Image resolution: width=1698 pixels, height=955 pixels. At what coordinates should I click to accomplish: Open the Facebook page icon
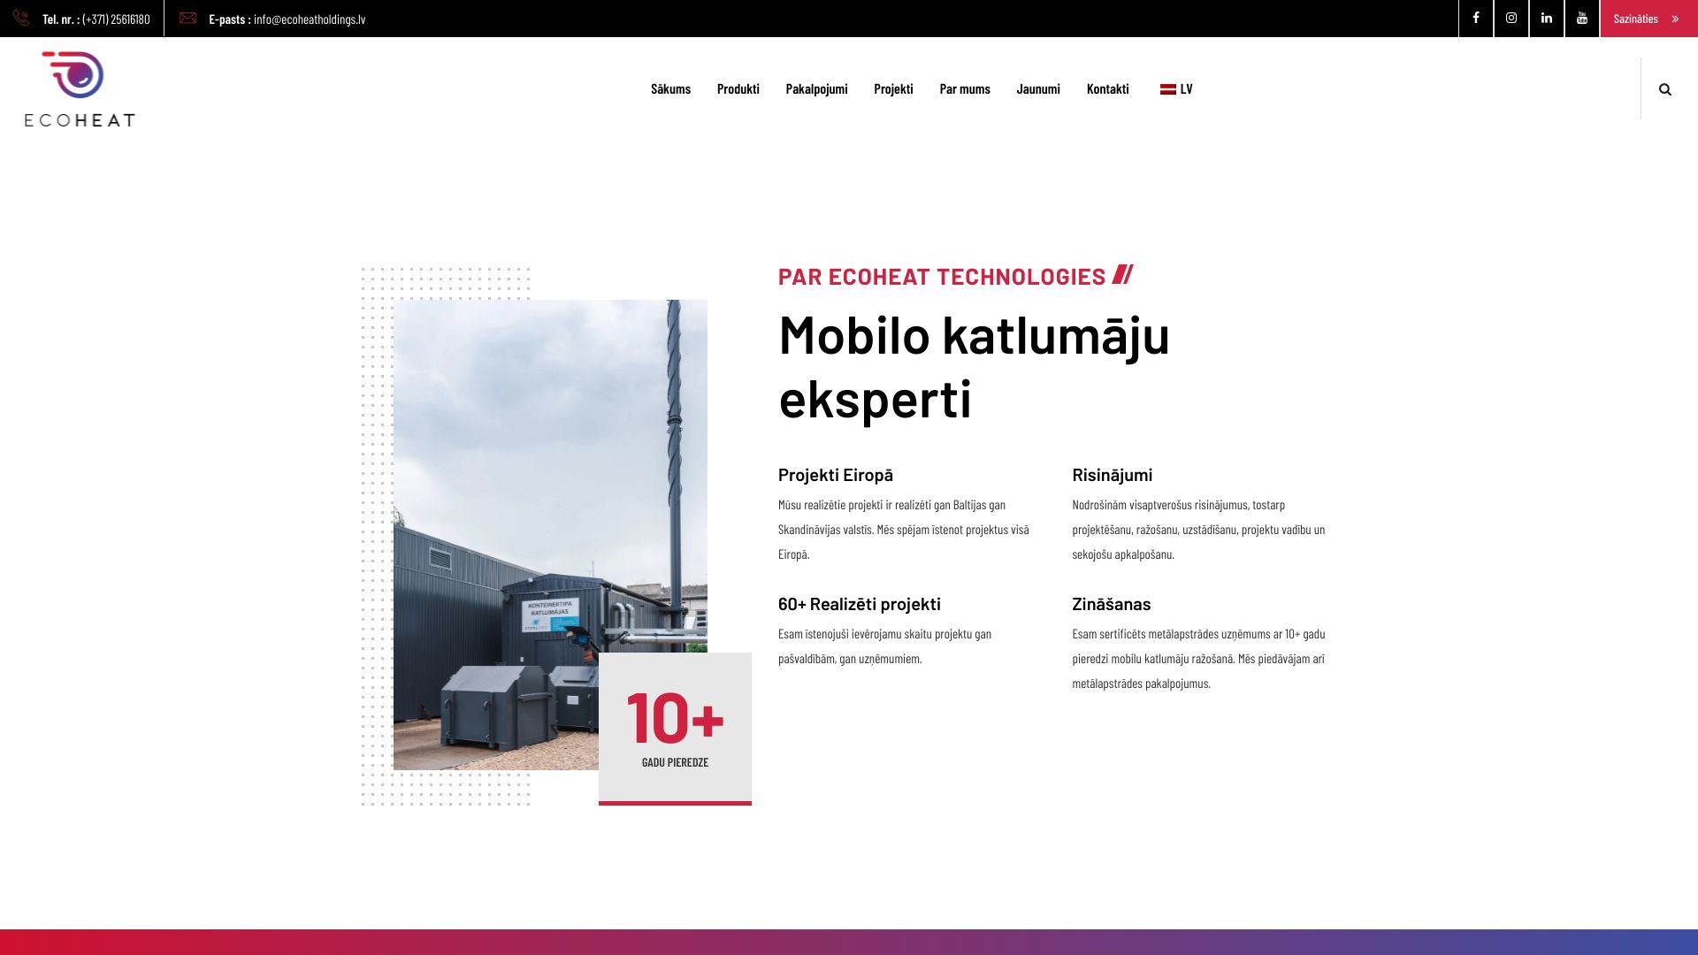click(x=1475, y=19)
